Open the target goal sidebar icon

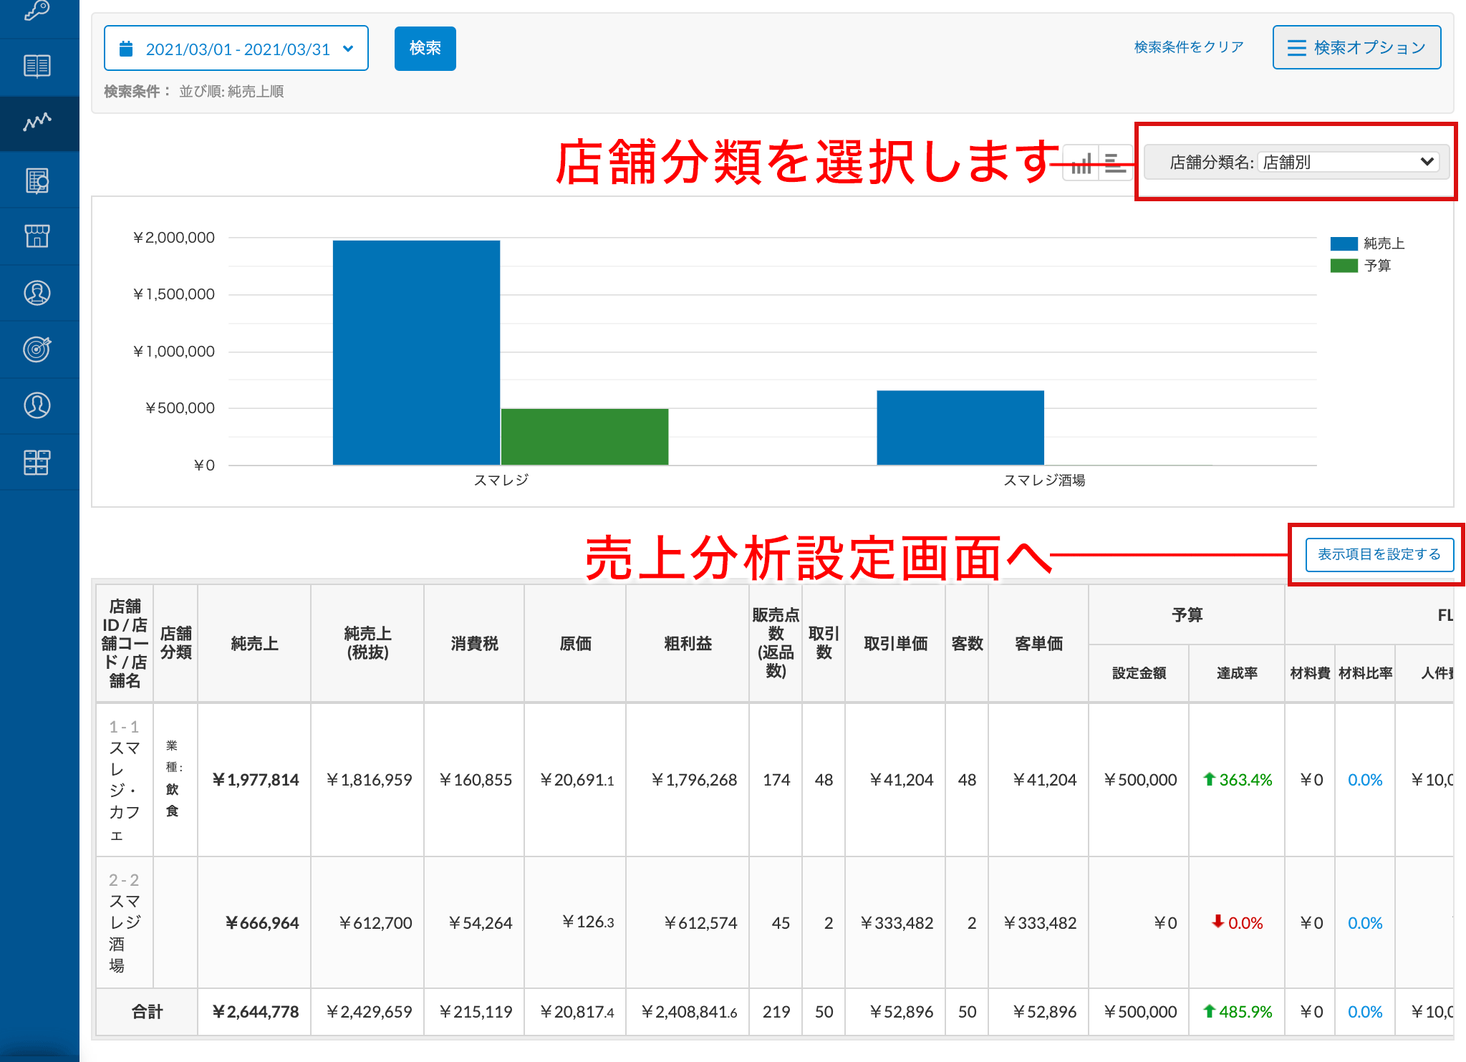click(x=37, y=349)
